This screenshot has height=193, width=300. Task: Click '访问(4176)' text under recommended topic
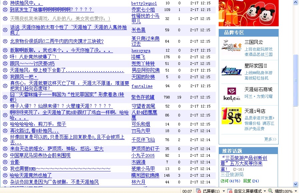230,181
